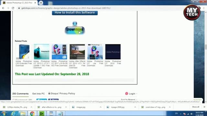Close the downloads bar
Screen dimensions: 207x116
[204, 107]
